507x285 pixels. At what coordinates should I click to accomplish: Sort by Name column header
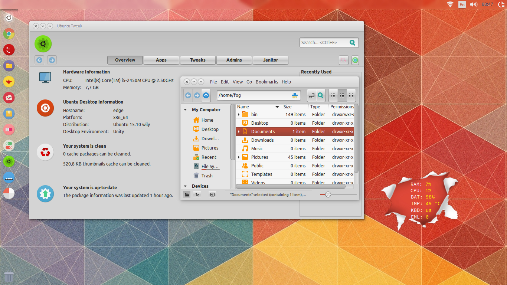coord(259,107)
